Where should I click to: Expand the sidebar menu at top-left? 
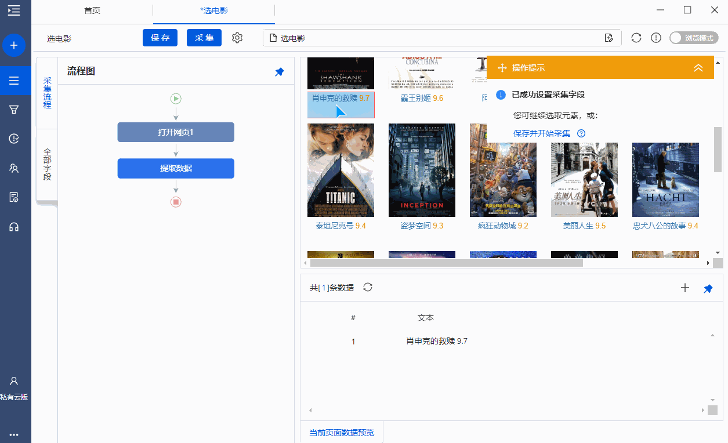(x=14, y=10)
